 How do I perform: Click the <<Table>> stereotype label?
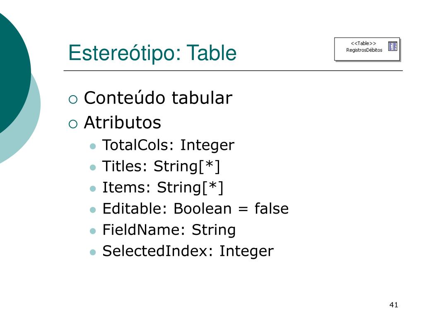[363, 43]
